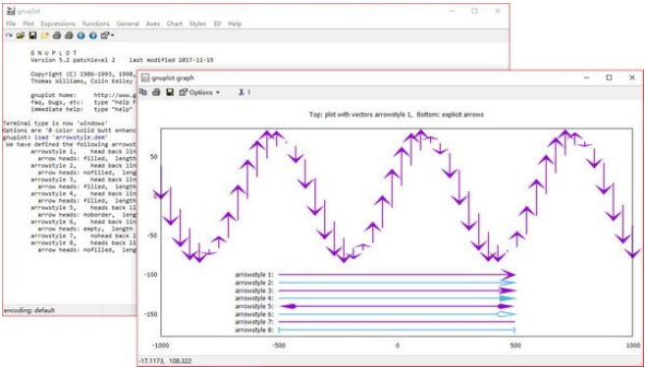Open the Styles menu
This screenshot has height=367, width=646.
click(197, 24)
